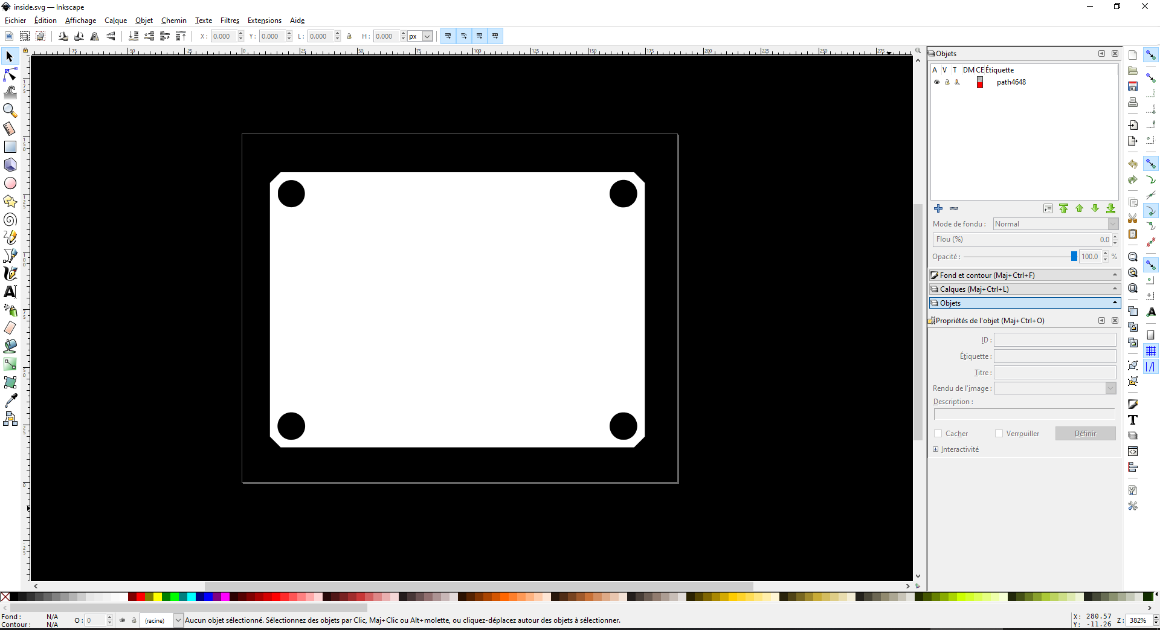
Task: Activate the Spiral tool
Action: [10, 219]
